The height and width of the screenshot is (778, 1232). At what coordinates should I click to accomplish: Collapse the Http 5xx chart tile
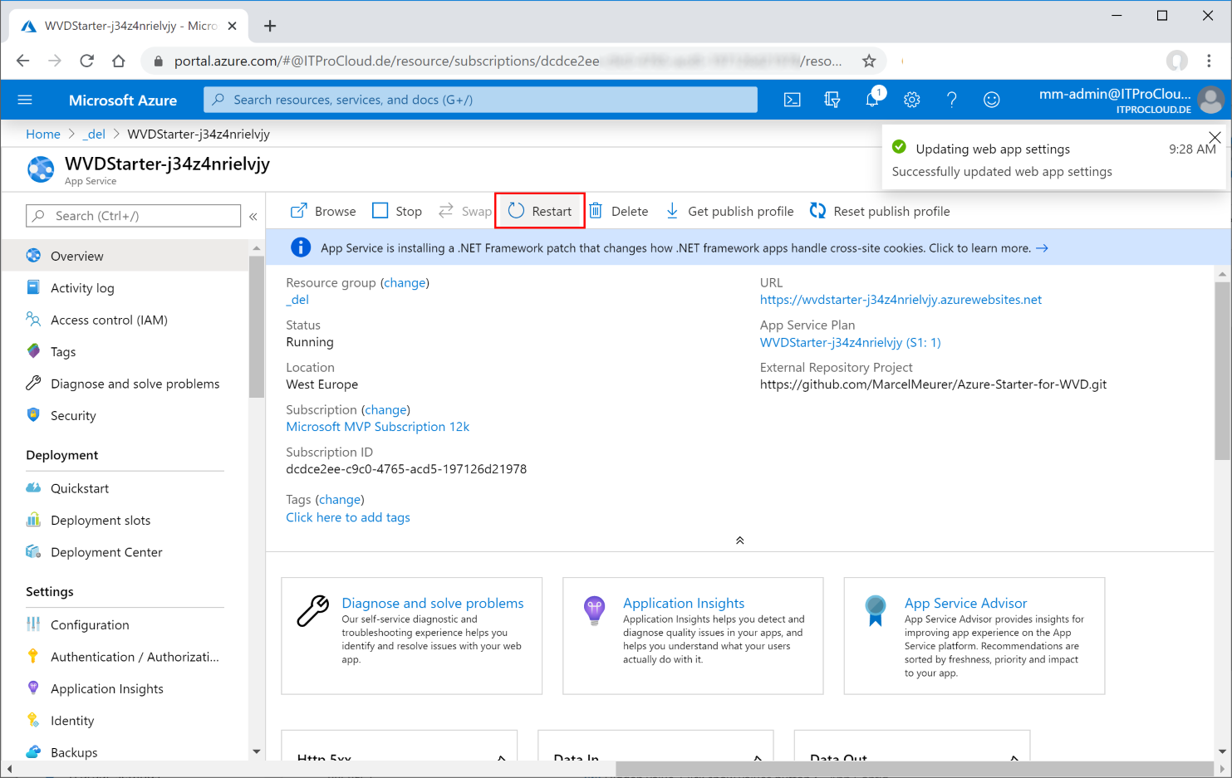[501, 757]
